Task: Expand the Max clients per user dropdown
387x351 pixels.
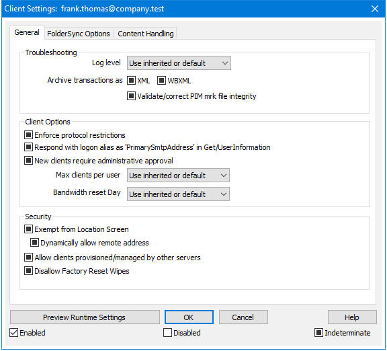Action: (x=178, y=175)
